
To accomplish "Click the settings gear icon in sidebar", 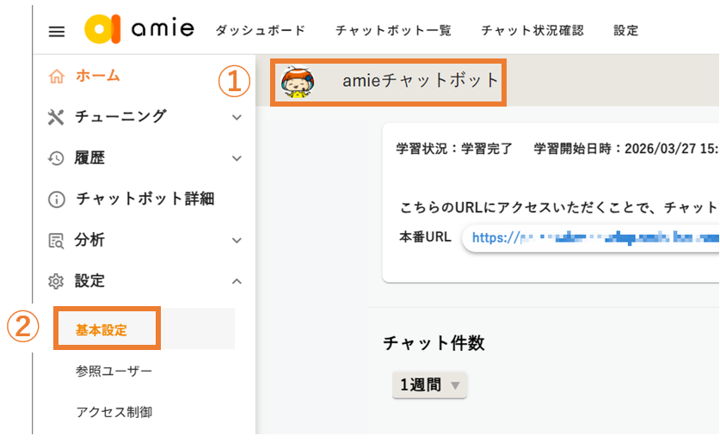I will point(57,281).
